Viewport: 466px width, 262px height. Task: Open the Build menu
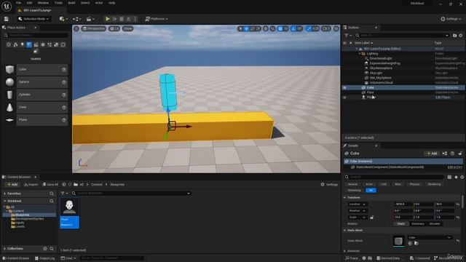click(x=71, y=3)
